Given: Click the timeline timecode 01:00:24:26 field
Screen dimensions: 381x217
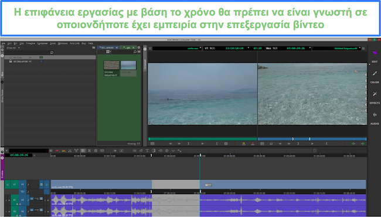Looking at the screenshot, I should (19, 155).
